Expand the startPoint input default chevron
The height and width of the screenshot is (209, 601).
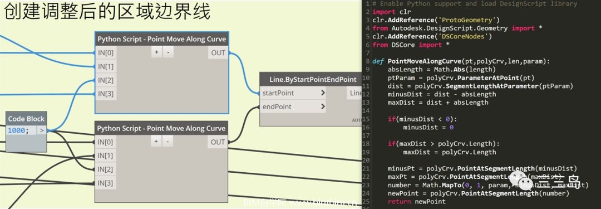coord(323,93)
